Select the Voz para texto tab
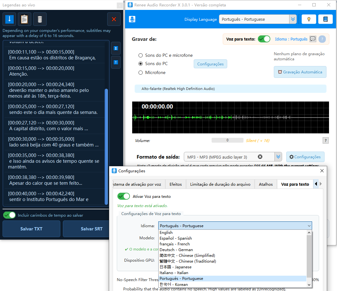This screenshot has width=337, height=291. coord(295,184)
